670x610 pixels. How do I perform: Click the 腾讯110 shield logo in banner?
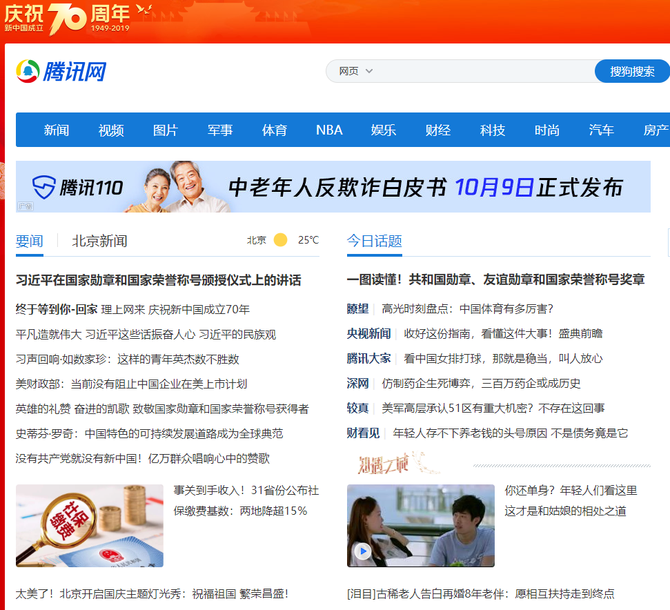pos(43,187)
